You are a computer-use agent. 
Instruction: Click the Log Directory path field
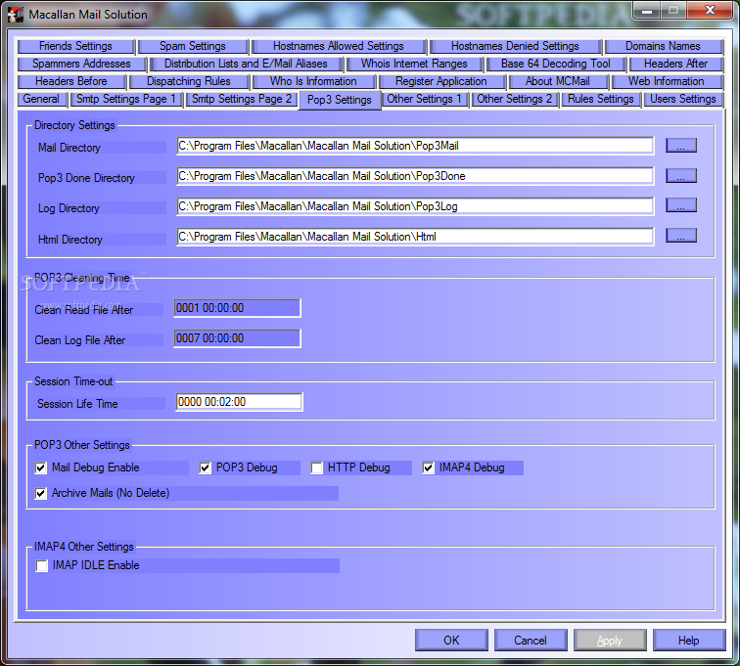tap(415, 206)
